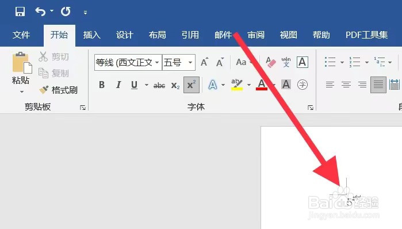Save the document with the floppy disk icon
Viewport: 402px width, 229px height.
(20, 12)
